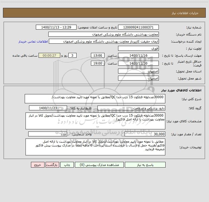This screenshot has width=209, height=202.
Task: Click the توضیحات خریدار text area
Action: tap(95, 147)
